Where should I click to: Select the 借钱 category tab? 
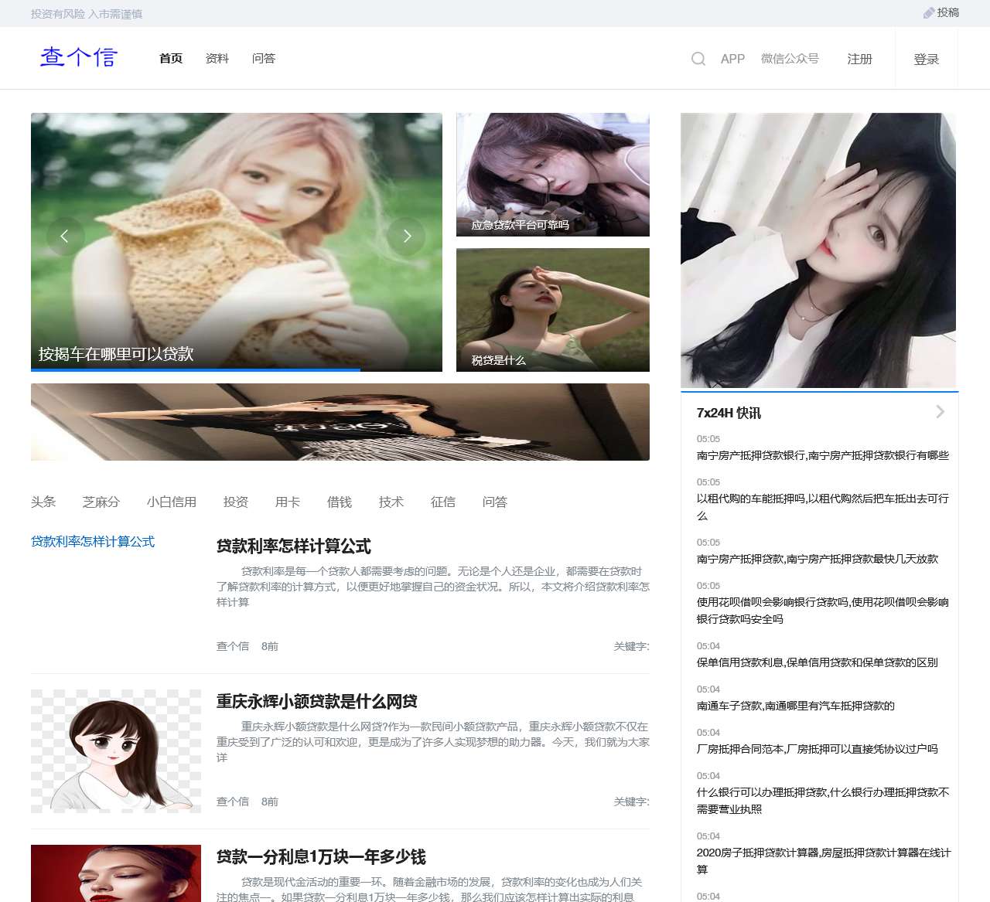(340, 502)
